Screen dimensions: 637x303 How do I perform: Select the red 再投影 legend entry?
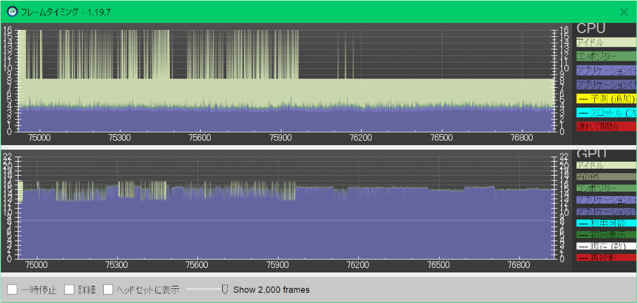(x=605, y=257)
